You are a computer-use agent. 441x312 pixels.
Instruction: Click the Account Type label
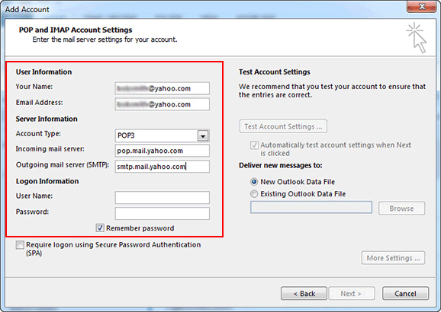pos(38,134)
